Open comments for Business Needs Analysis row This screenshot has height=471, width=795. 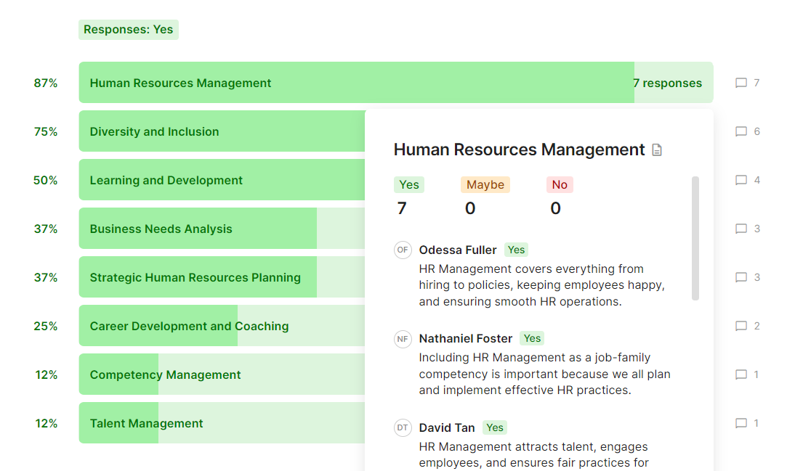point(741,229)
